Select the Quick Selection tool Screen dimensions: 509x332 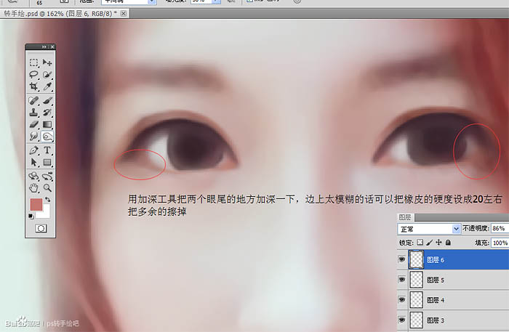click(x=47, y=75)
